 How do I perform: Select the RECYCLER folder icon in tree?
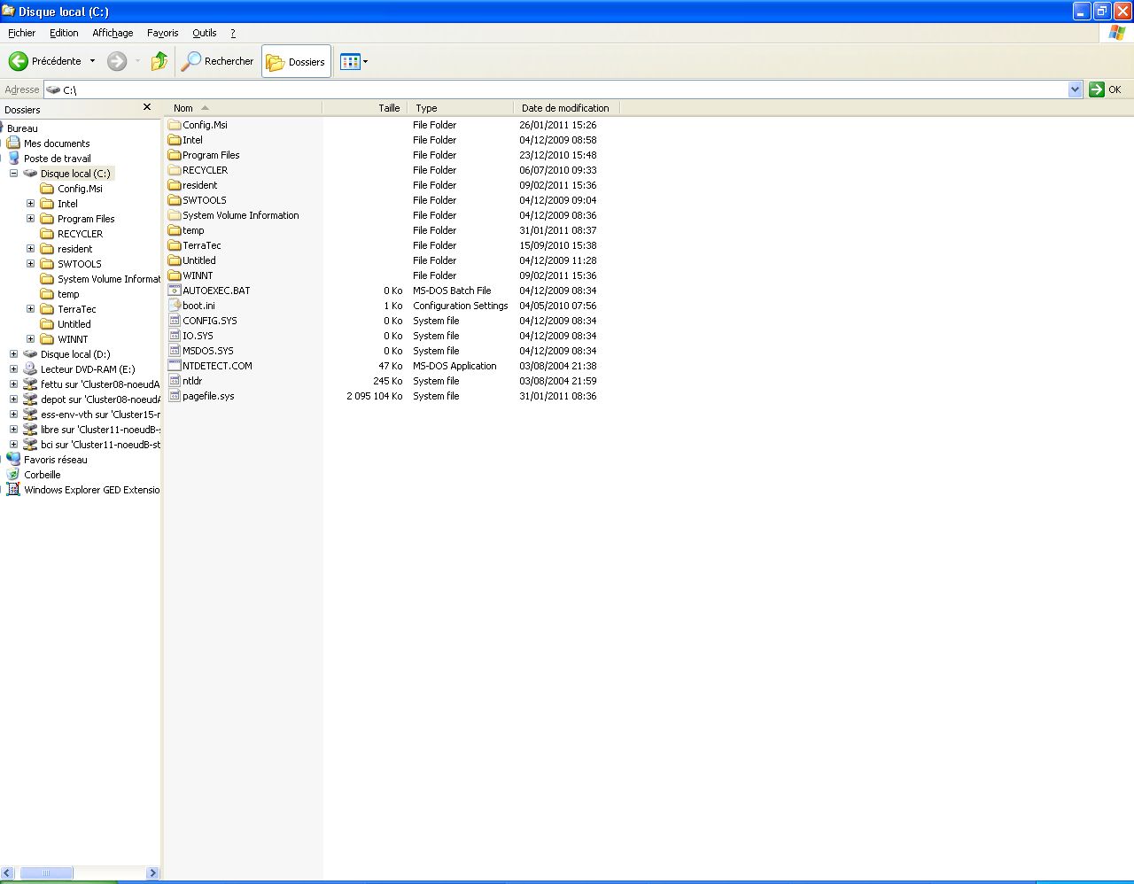point(47,234)
